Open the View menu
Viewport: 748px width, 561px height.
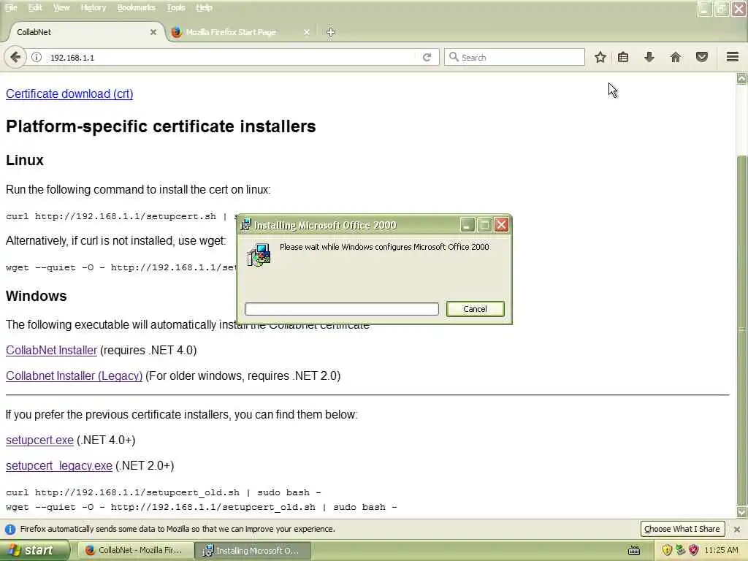(61, 7)
